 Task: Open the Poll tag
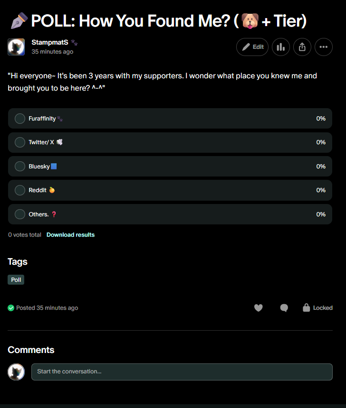tap(16, 280)
